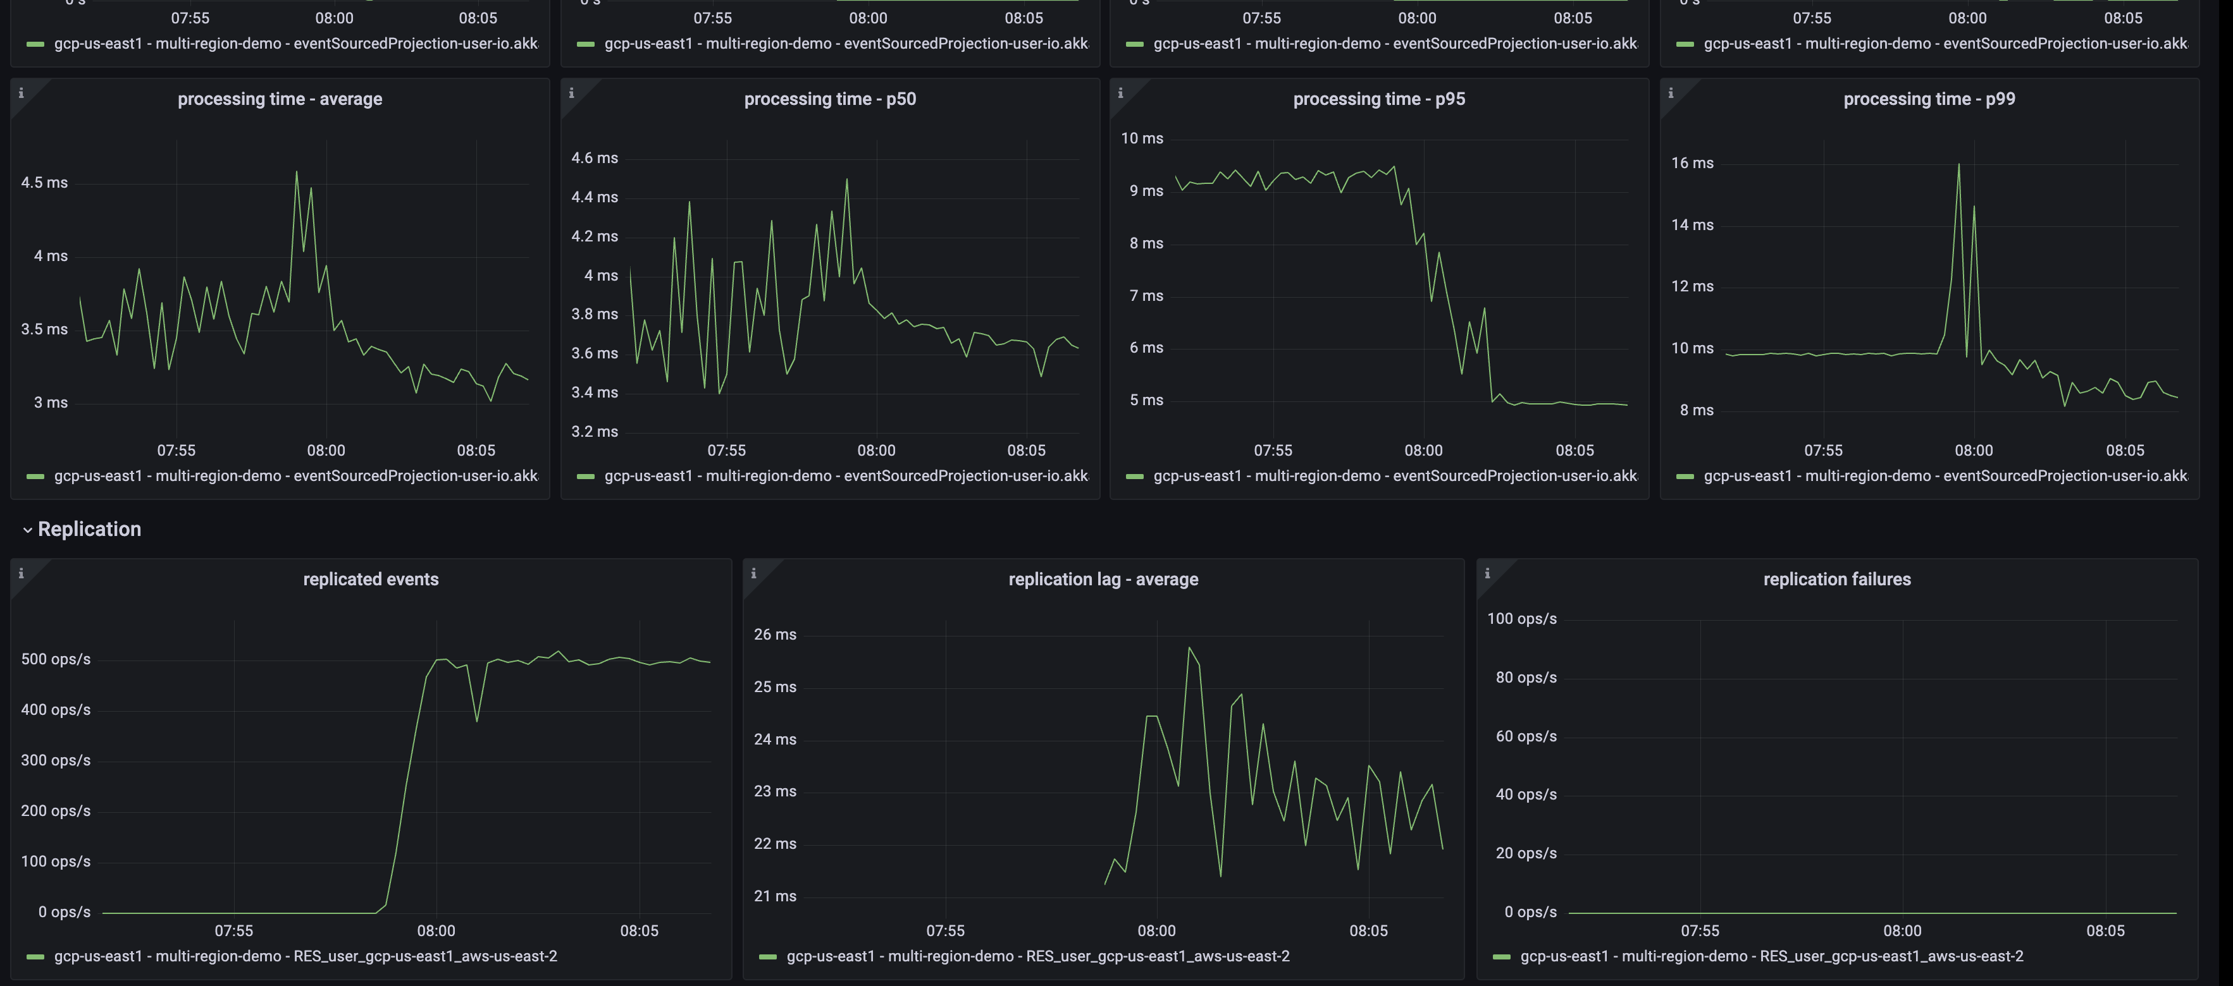The height and width of the screenshot is (986, 2233).
Task: Click the 300 ops/s axis label
Action: (x=56, y=761)
